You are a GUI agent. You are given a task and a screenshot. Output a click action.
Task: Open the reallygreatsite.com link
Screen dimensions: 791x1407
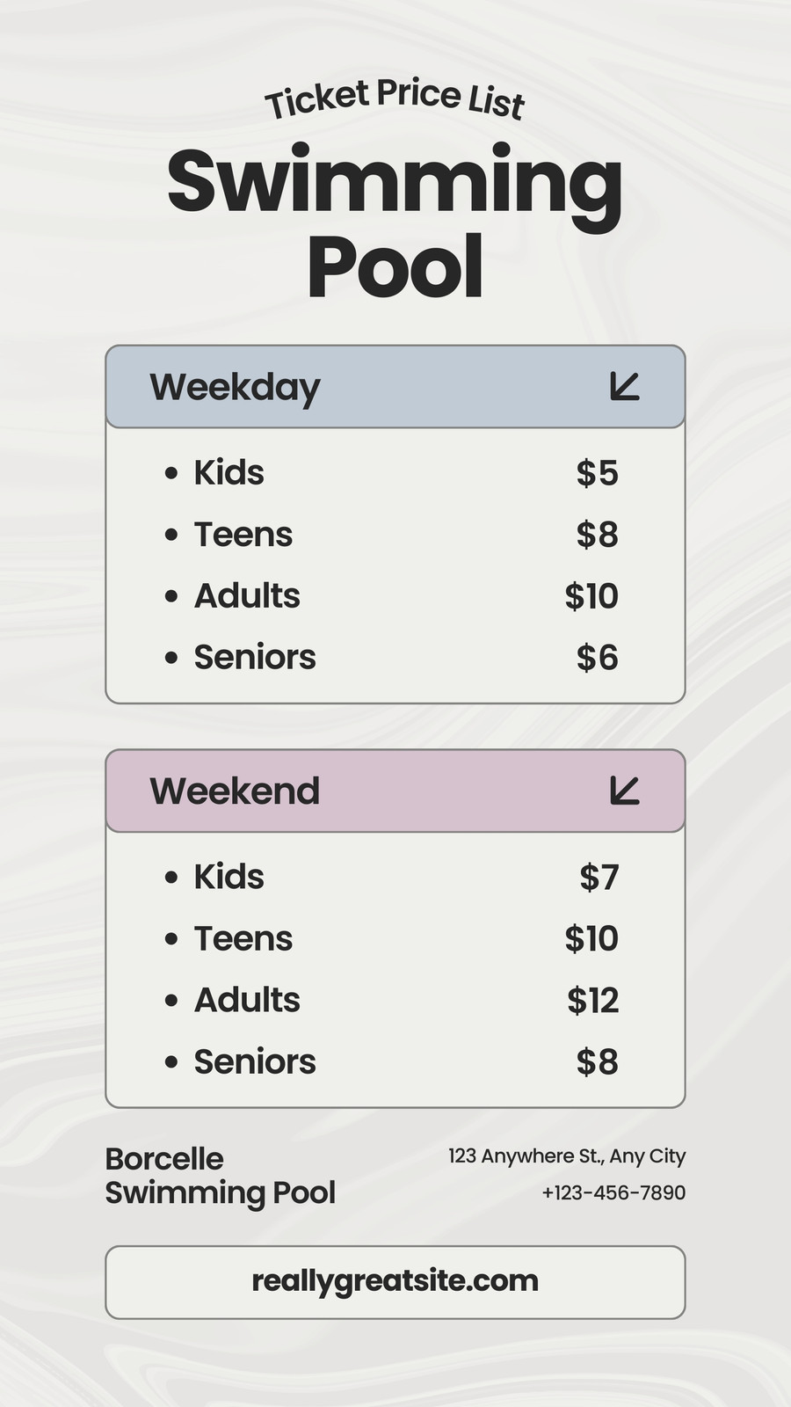pyautogui.click(x=395, y=1282)
